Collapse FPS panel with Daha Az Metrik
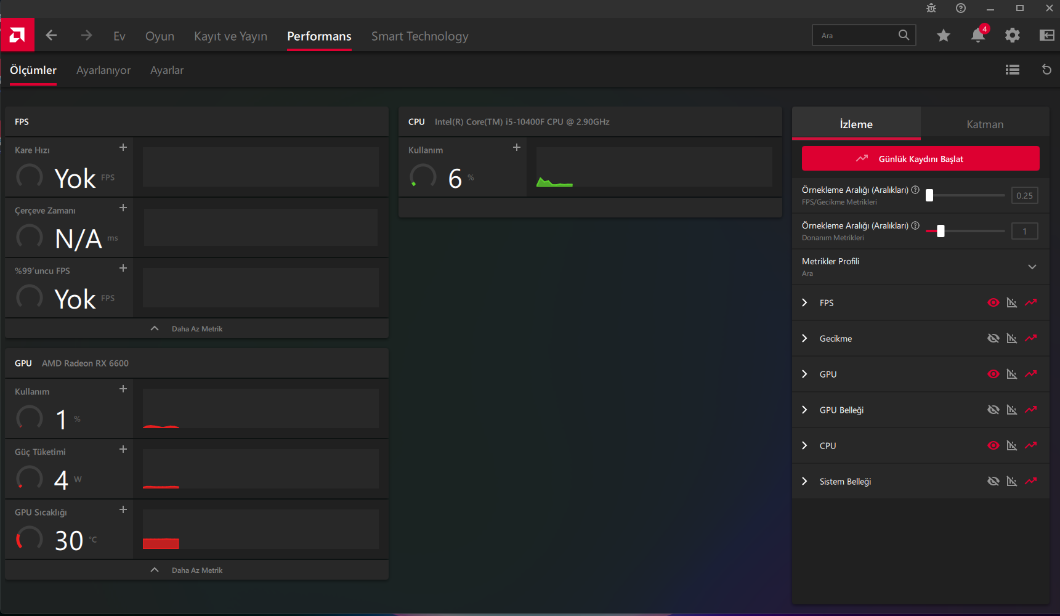Viewport: 1060px width, 616px height. point(196,329)
